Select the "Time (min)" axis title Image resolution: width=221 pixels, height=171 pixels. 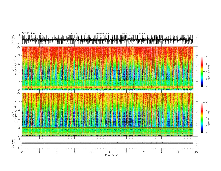coord(112,155)
